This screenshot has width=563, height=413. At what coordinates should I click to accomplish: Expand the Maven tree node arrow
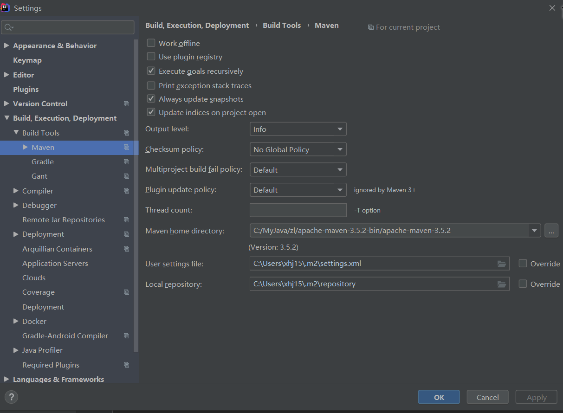tap(26, 147)
